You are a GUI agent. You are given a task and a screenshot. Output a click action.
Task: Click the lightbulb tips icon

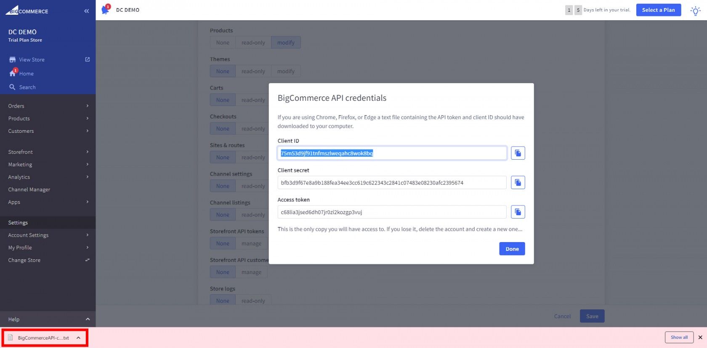click(x=696, y=11)
